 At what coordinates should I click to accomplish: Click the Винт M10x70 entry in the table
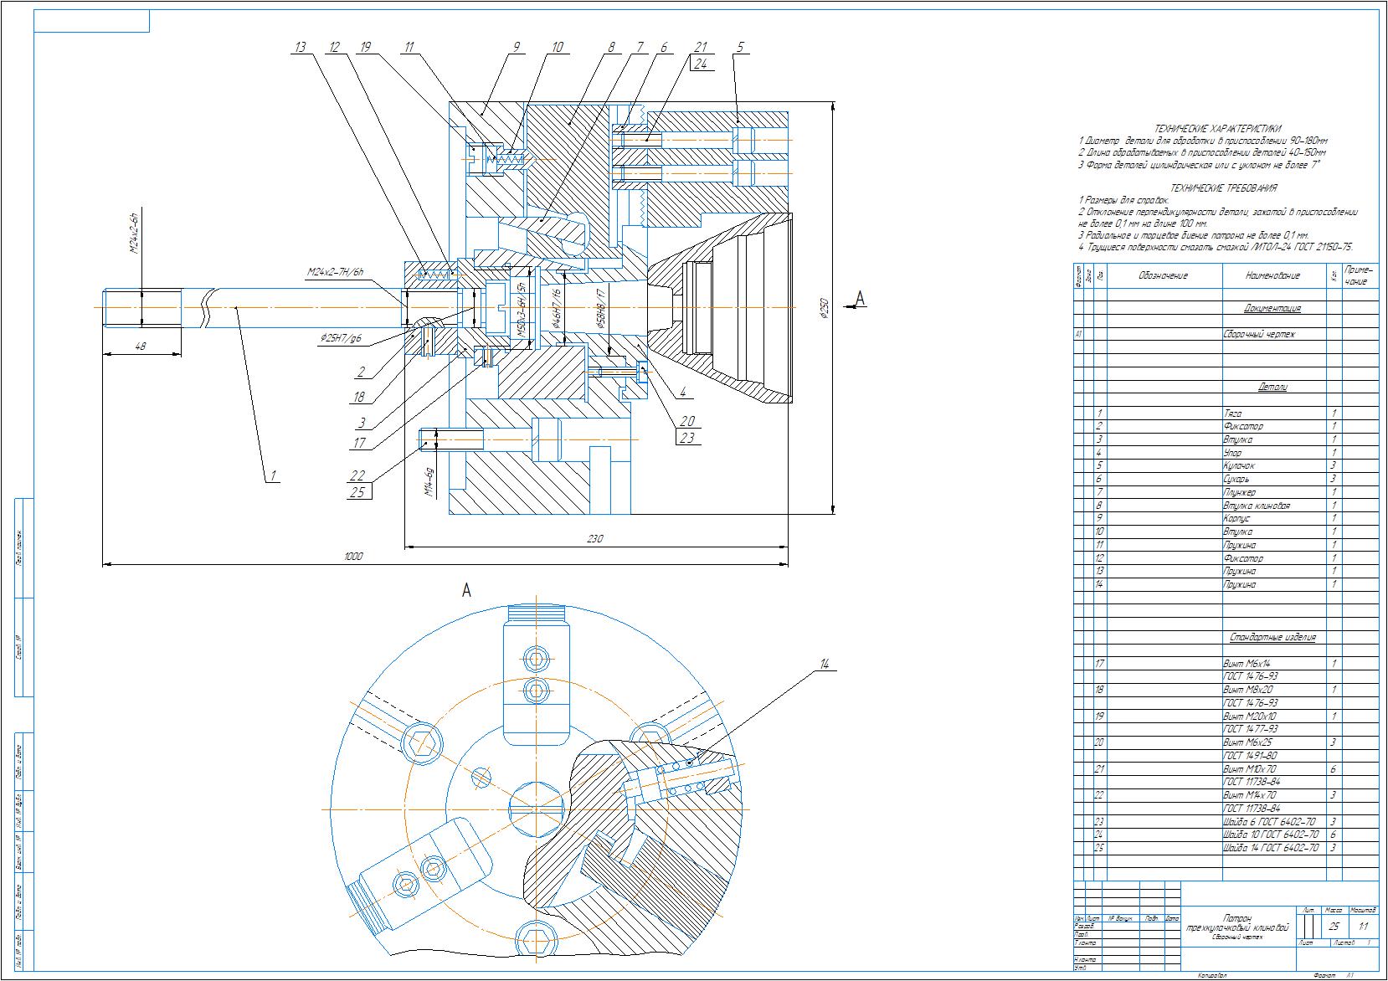coord(1251,768)
